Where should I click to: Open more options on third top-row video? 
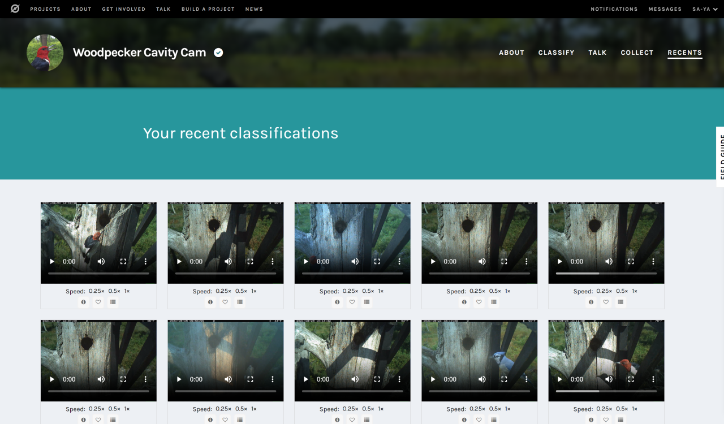pos(399,262)
